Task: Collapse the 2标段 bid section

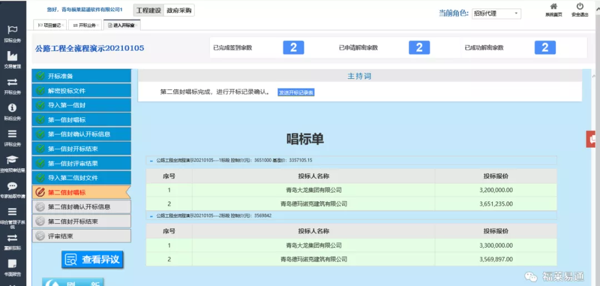Action: pyautogui.click(x=151, y=215)
